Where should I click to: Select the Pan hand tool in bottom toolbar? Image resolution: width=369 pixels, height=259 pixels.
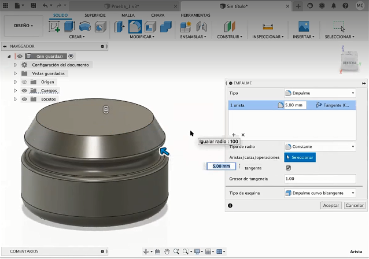[x=167, y=251]
